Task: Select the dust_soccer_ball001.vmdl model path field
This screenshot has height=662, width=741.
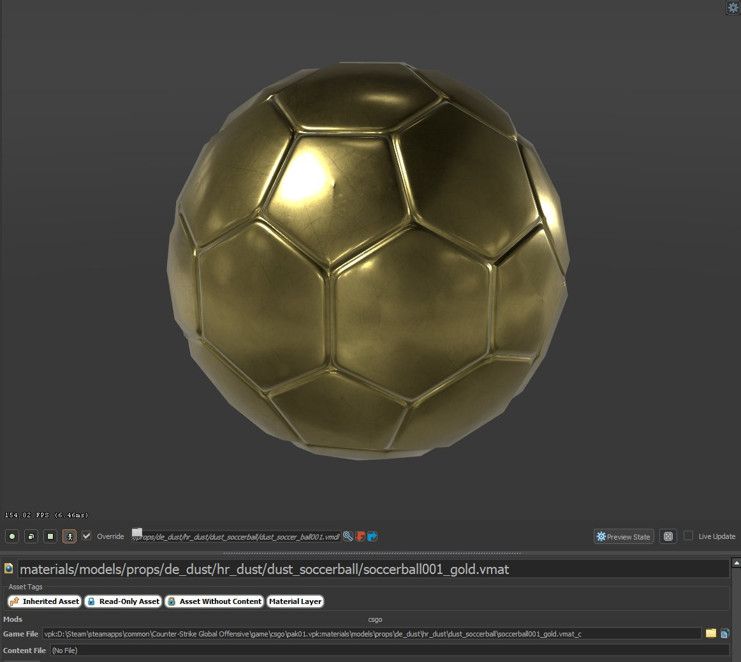Action: coord(236,536)
